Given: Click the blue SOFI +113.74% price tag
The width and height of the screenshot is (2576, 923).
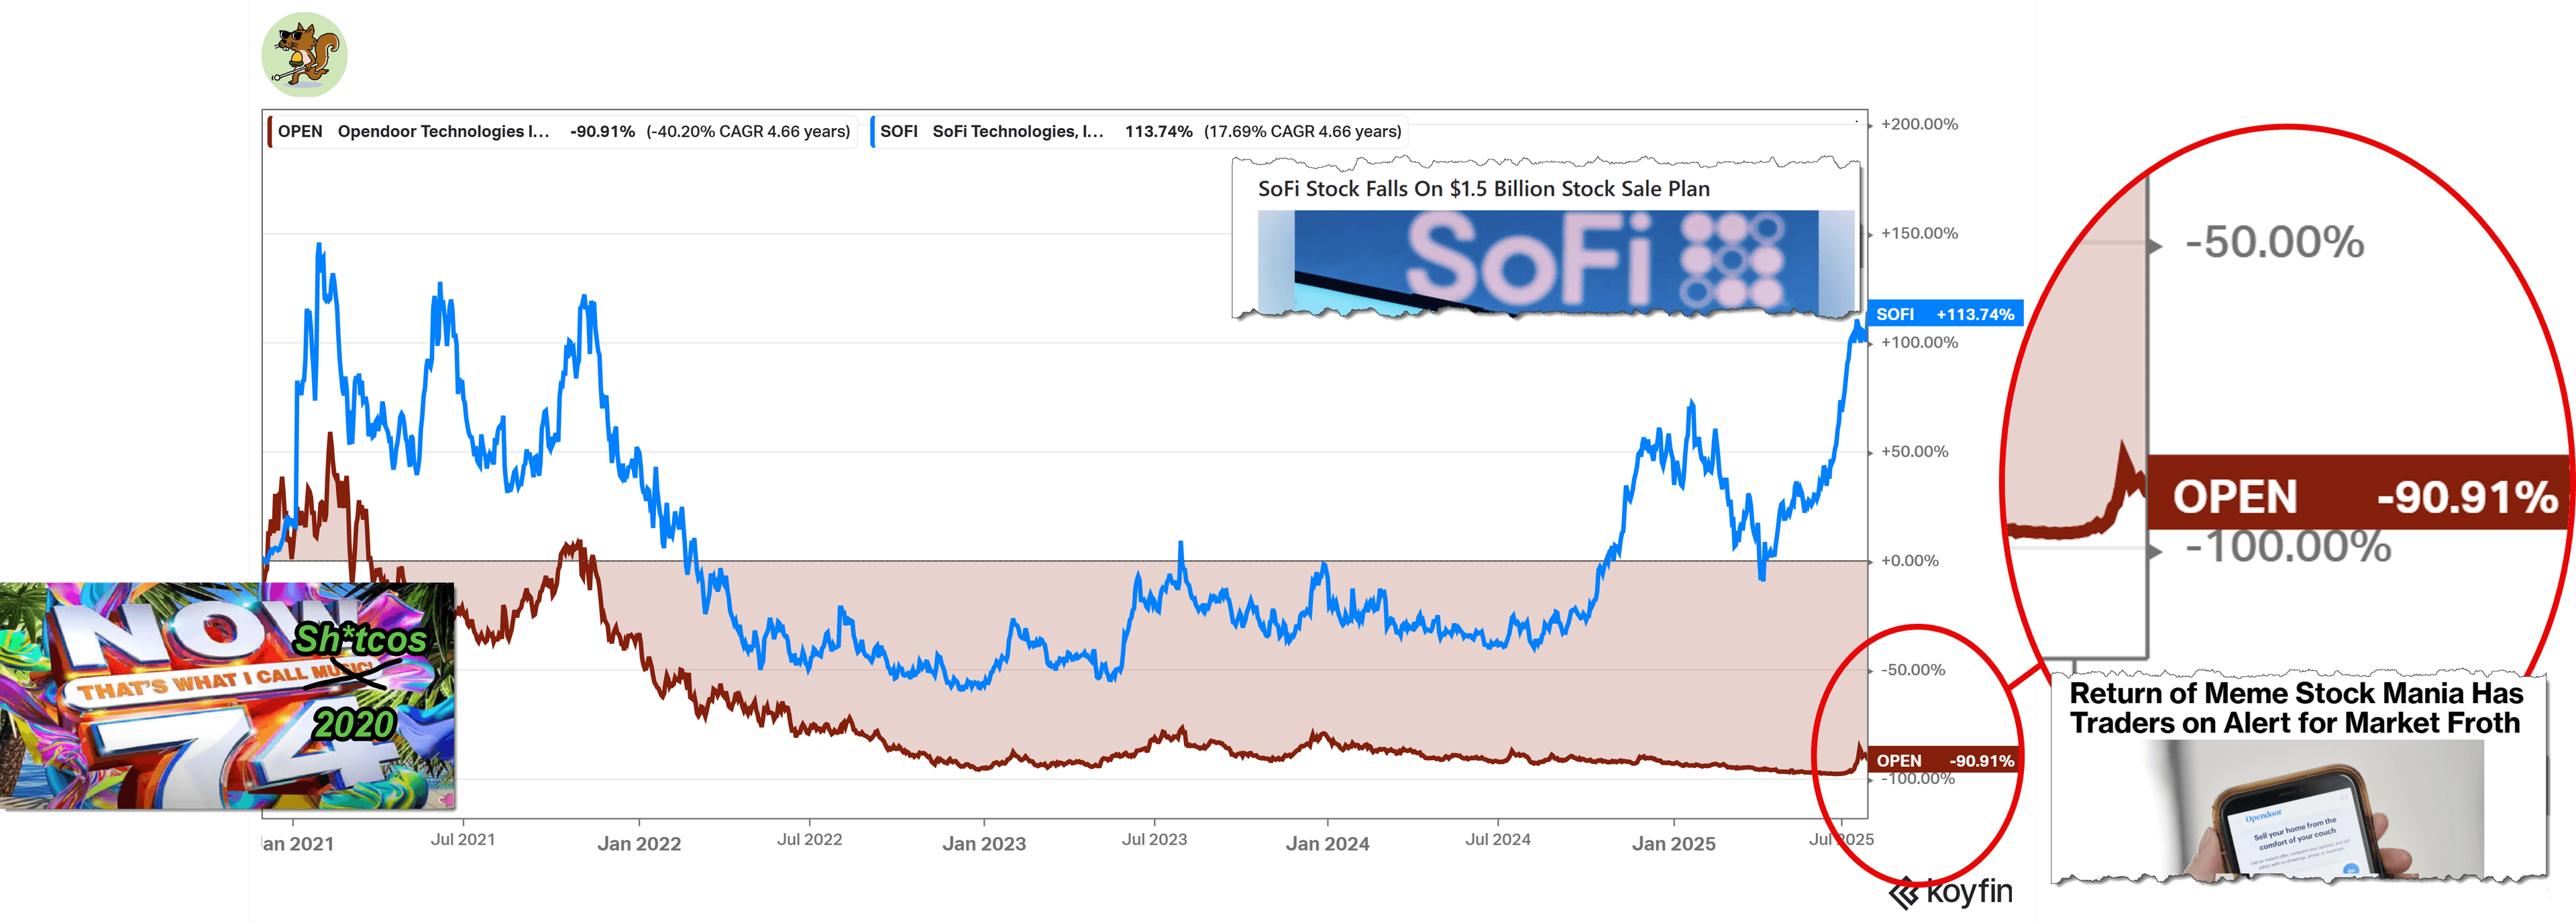Looking at the screenshot, I should pyautogui.click(x=1945, y=314).
